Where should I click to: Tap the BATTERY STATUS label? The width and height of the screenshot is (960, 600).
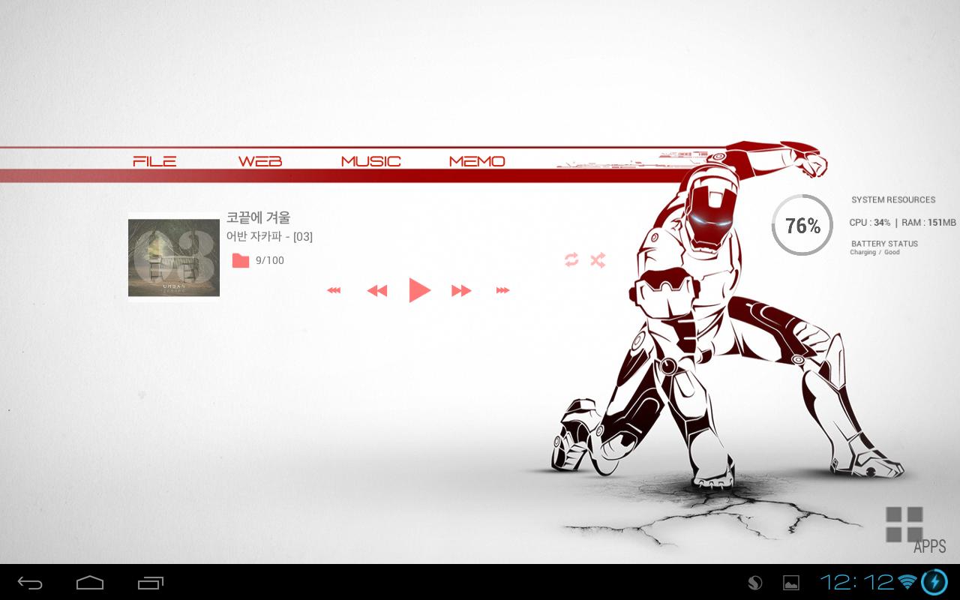[884, 244]
